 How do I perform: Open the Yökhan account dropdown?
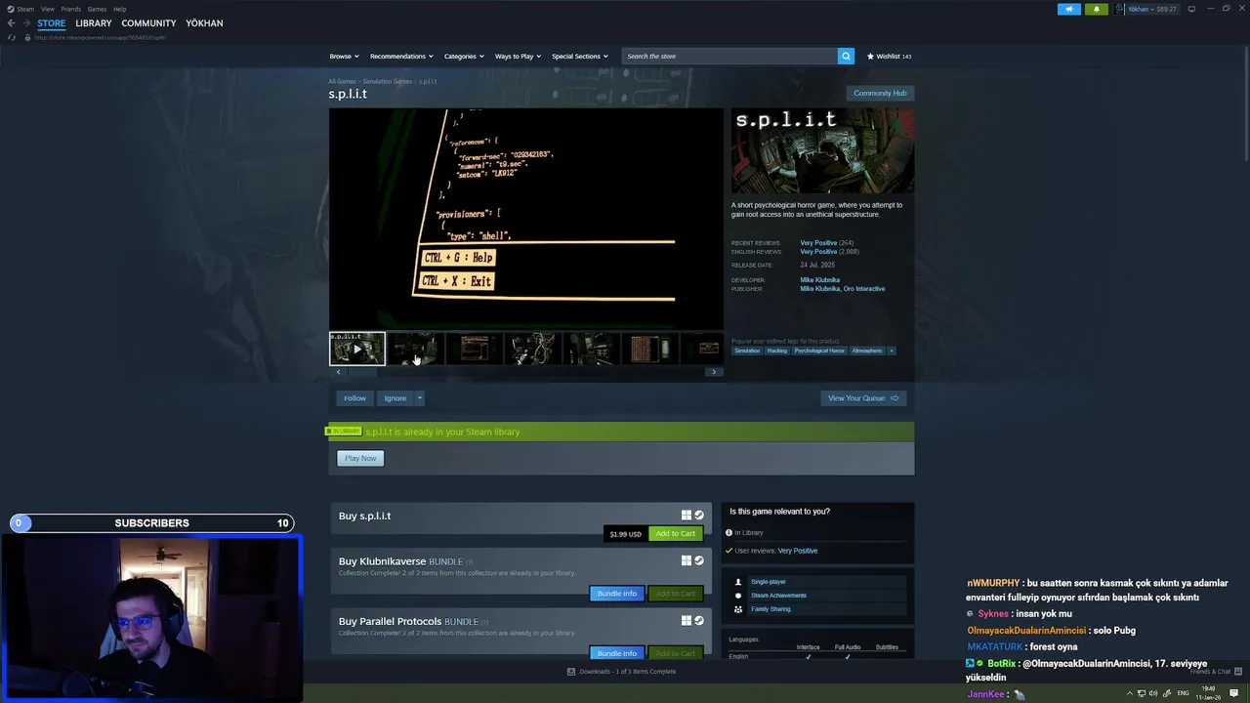click(1152, 9)
